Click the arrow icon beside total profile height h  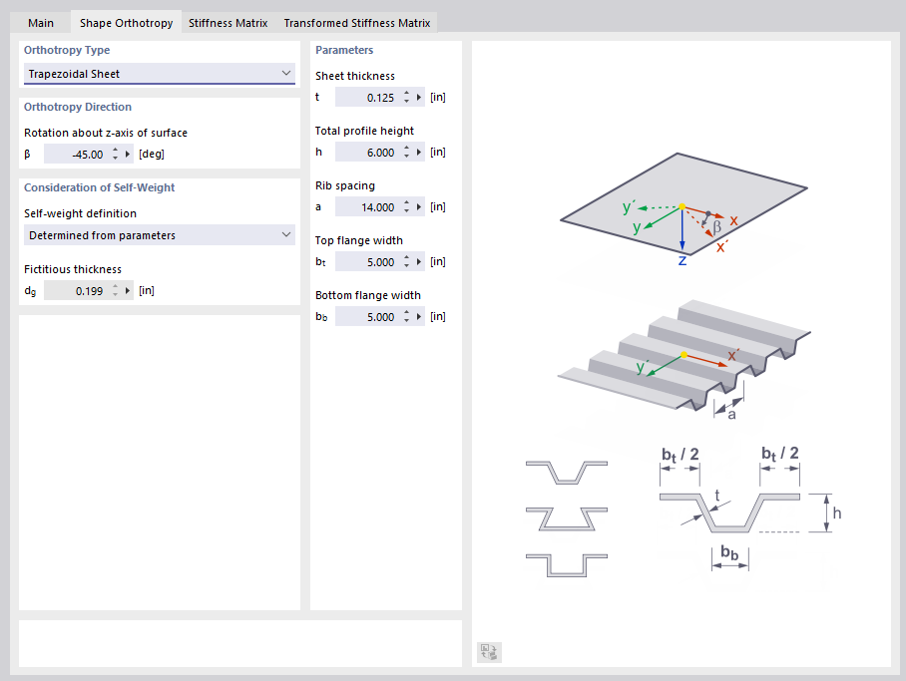click(x=418, y=152)
